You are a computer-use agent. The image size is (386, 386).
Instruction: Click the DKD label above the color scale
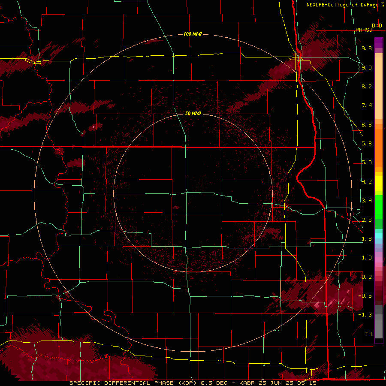tap(377, 25)
